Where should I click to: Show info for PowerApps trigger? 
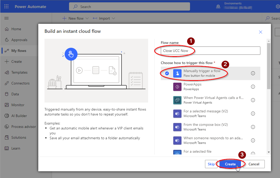(x=253, y=87)
